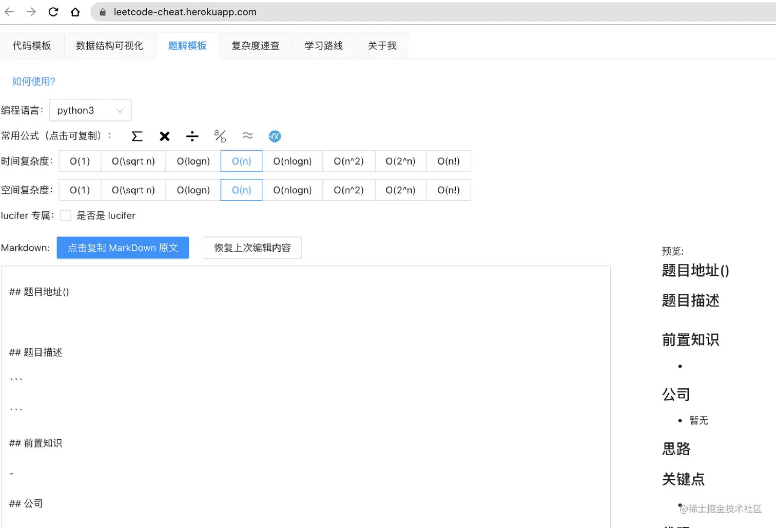Viewport: 776px width, 528px height.
Task: Set 时间复杂度 to O(2^n)
Action: pos(401,161)
